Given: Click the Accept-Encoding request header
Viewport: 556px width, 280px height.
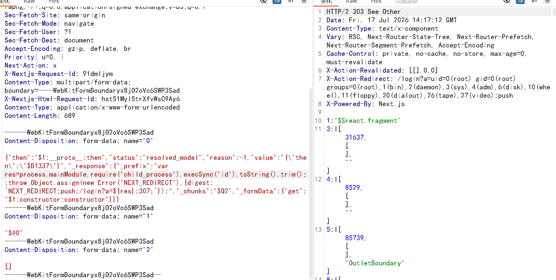Looking at the screenshot, I should [67, 49].
